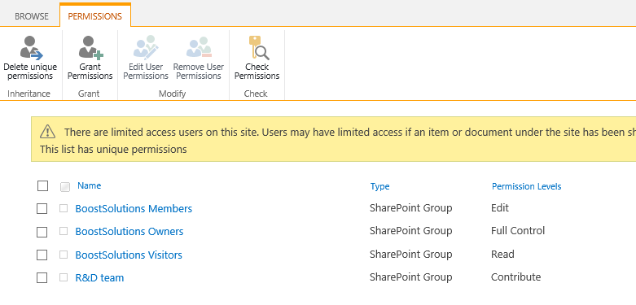This screenshot has height=305, width=636.
Task: Click the warning triangle in yellow banner
Action: point(47,132)
